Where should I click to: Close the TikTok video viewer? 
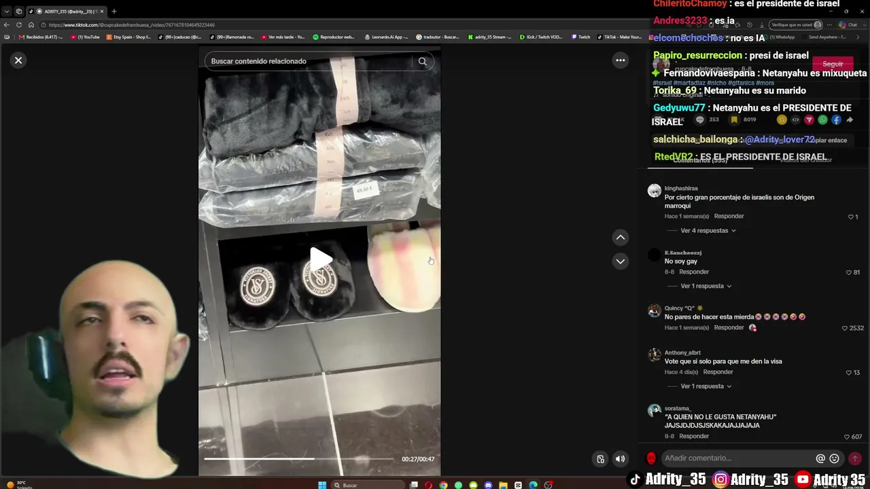pos(18,60)
